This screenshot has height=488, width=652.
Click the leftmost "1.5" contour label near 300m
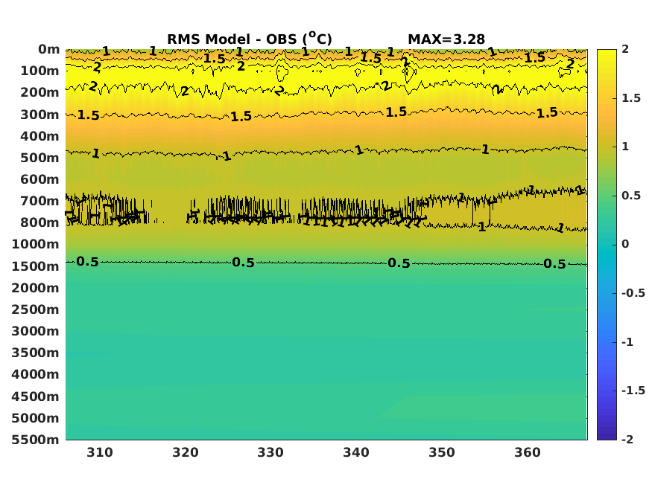coord(88,115)
